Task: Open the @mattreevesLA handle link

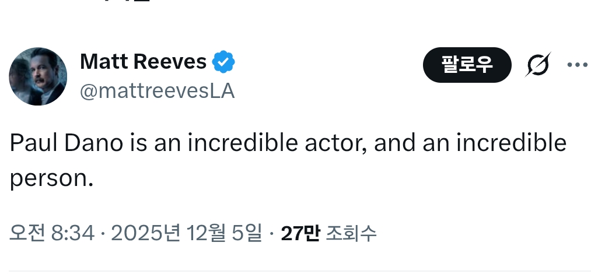Action: click(x=157, y=91)
